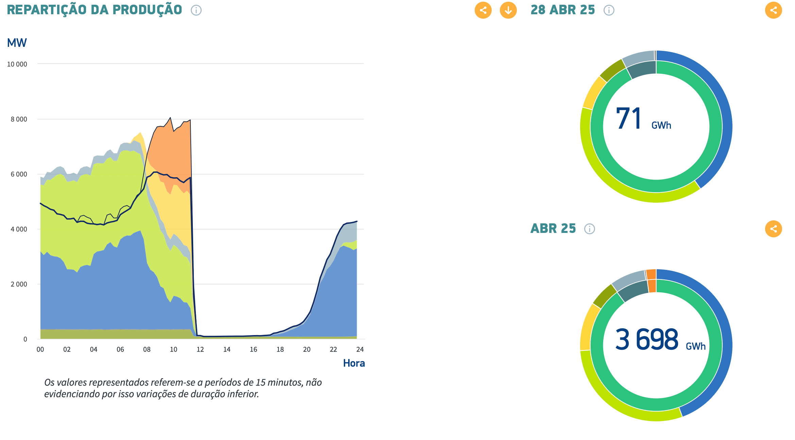Open info icon beside 28 ABR 25

609,11
